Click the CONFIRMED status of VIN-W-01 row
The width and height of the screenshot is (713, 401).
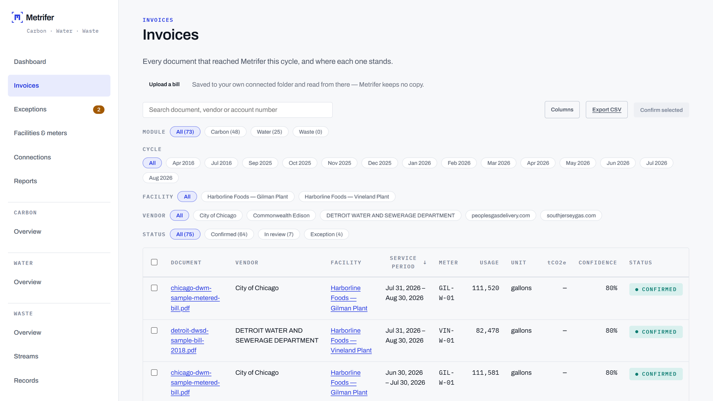656,332
